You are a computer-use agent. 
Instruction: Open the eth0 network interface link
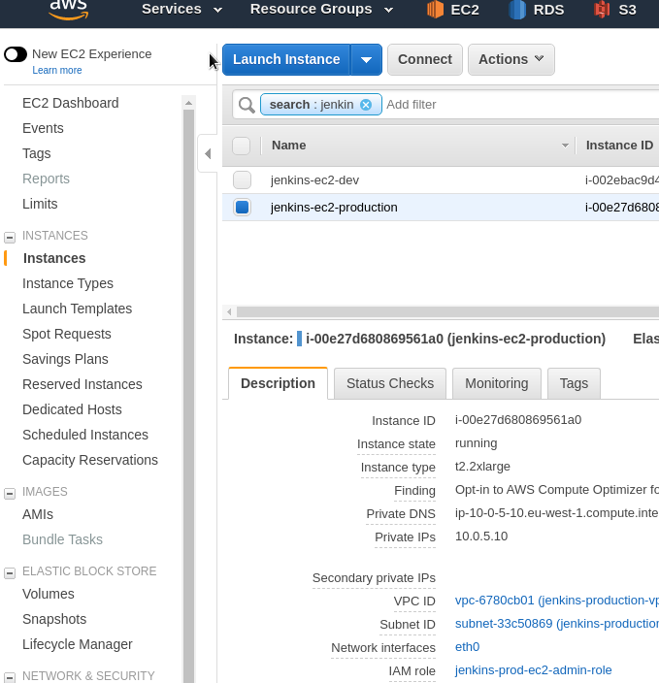point(467,647)
